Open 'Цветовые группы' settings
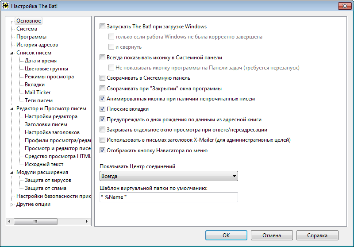 [46, 69]
